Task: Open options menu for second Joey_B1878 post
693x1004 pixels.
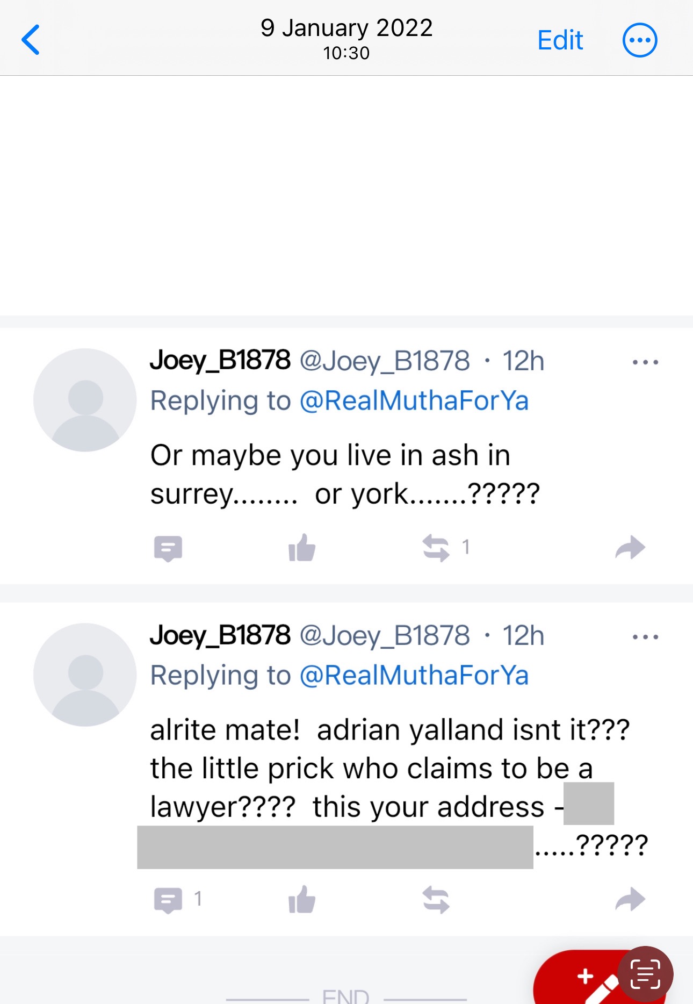Action: click(x=645, y=637)
